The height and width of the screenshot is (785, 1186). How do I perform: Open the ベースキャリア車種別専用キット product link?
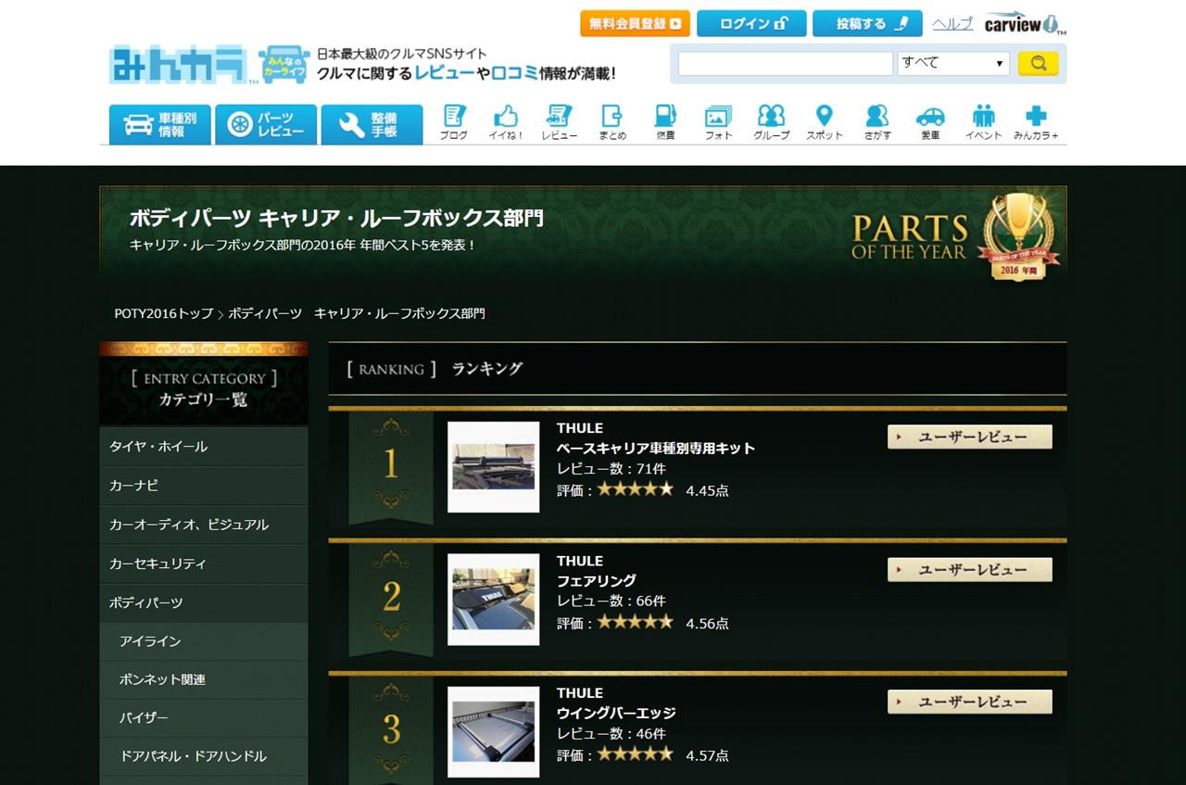656,448
